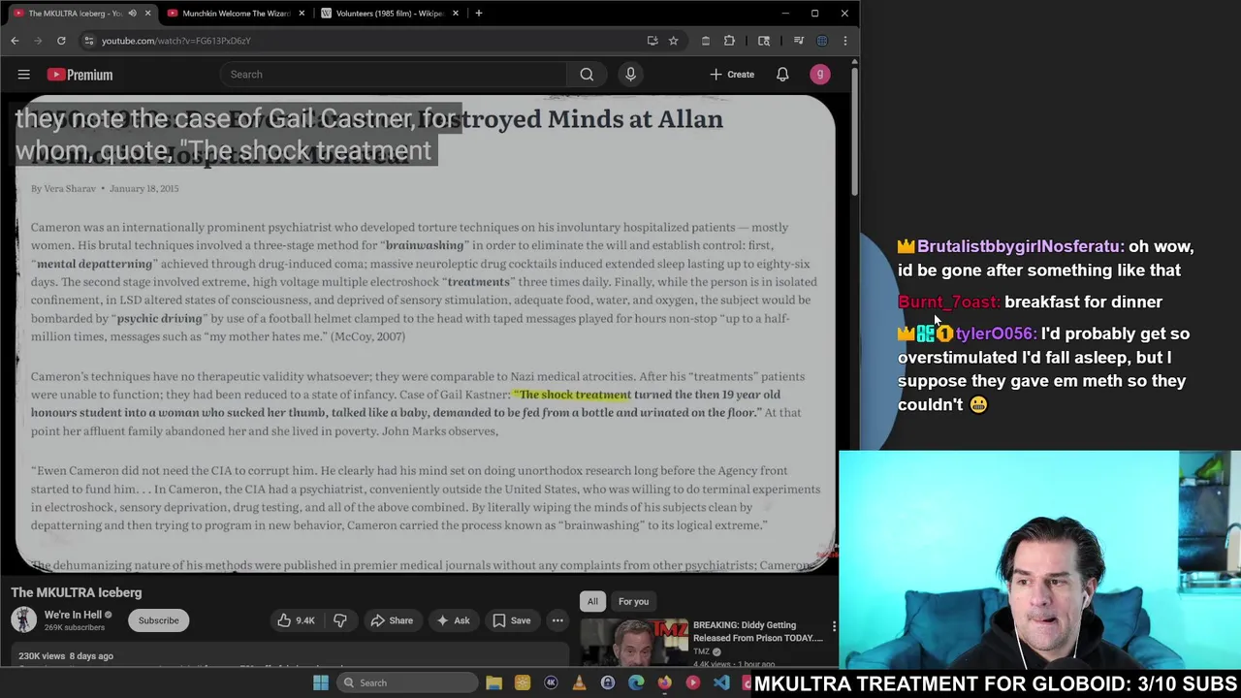1241x698 pixels.
Task: Click the site information icon in address bar
Action: point(88,41)
